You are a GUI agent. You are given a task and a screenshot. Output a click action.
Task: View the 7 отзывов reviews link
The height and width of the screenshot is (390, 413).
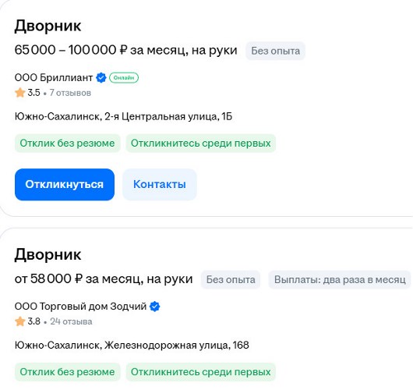(x=70, y=93)
